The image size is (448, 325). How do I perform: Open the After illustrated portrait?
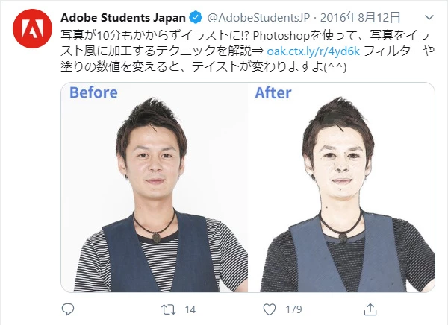(341, 187)
